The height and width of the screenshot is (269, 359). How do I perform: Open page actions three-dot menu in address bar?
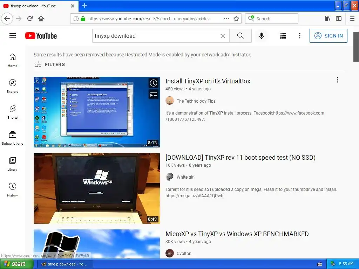[x=226, y=19]
